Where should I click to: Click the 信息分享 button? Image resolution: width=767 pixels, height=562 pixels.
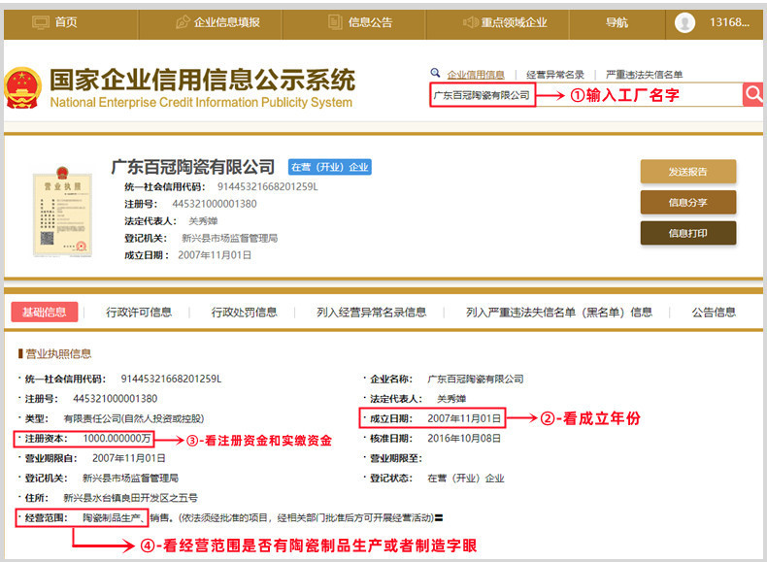688,203
